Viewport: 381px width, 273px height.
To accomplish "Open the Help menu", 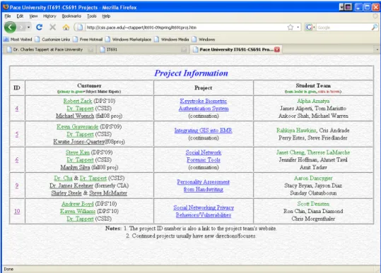I will 106,16.
